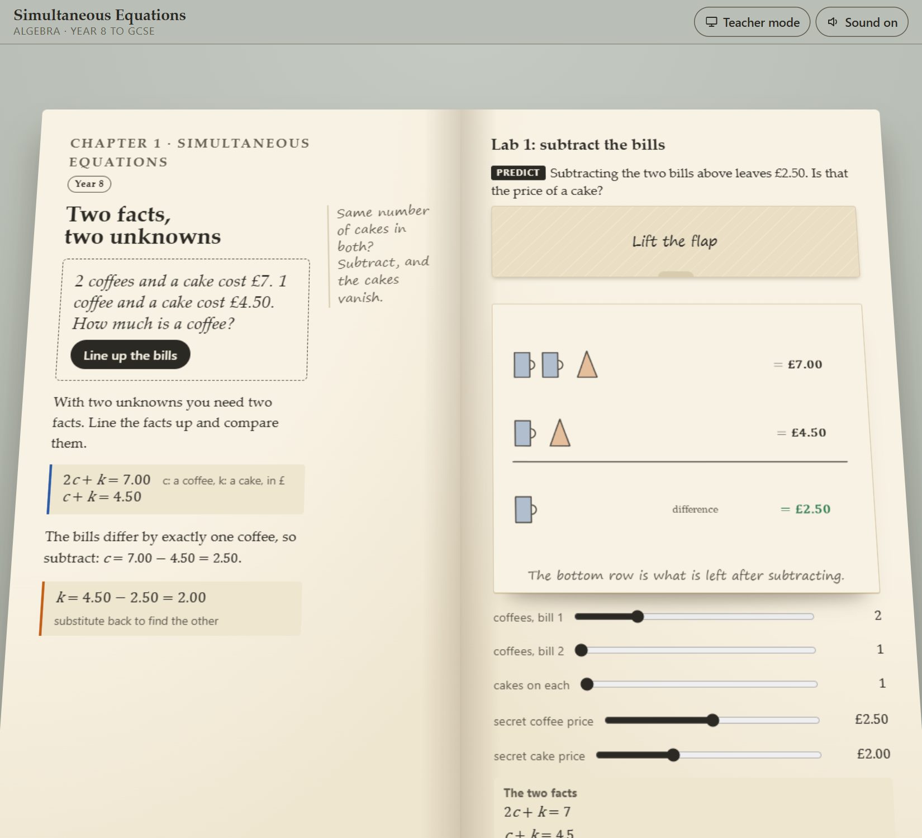Toggle the Sound on button

pyautogui.click(x=862, y=22)
